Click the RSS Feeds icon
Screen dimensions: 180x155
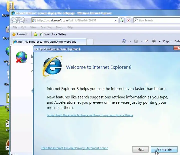tap(136, 41)
